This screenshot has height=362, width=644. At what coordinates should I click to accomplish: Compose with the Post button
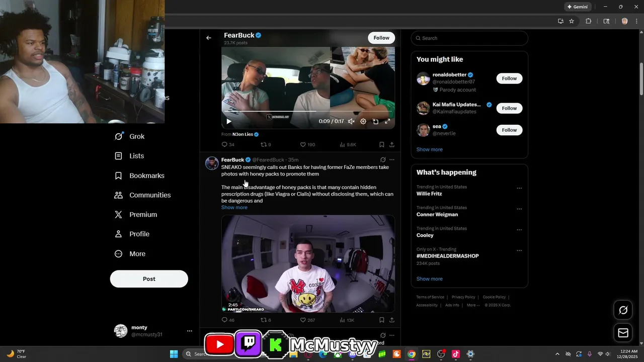(x=149, y=279)
